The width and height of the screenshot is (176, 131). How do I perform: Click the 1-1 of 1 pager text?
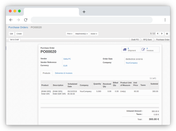click(153, 78)
